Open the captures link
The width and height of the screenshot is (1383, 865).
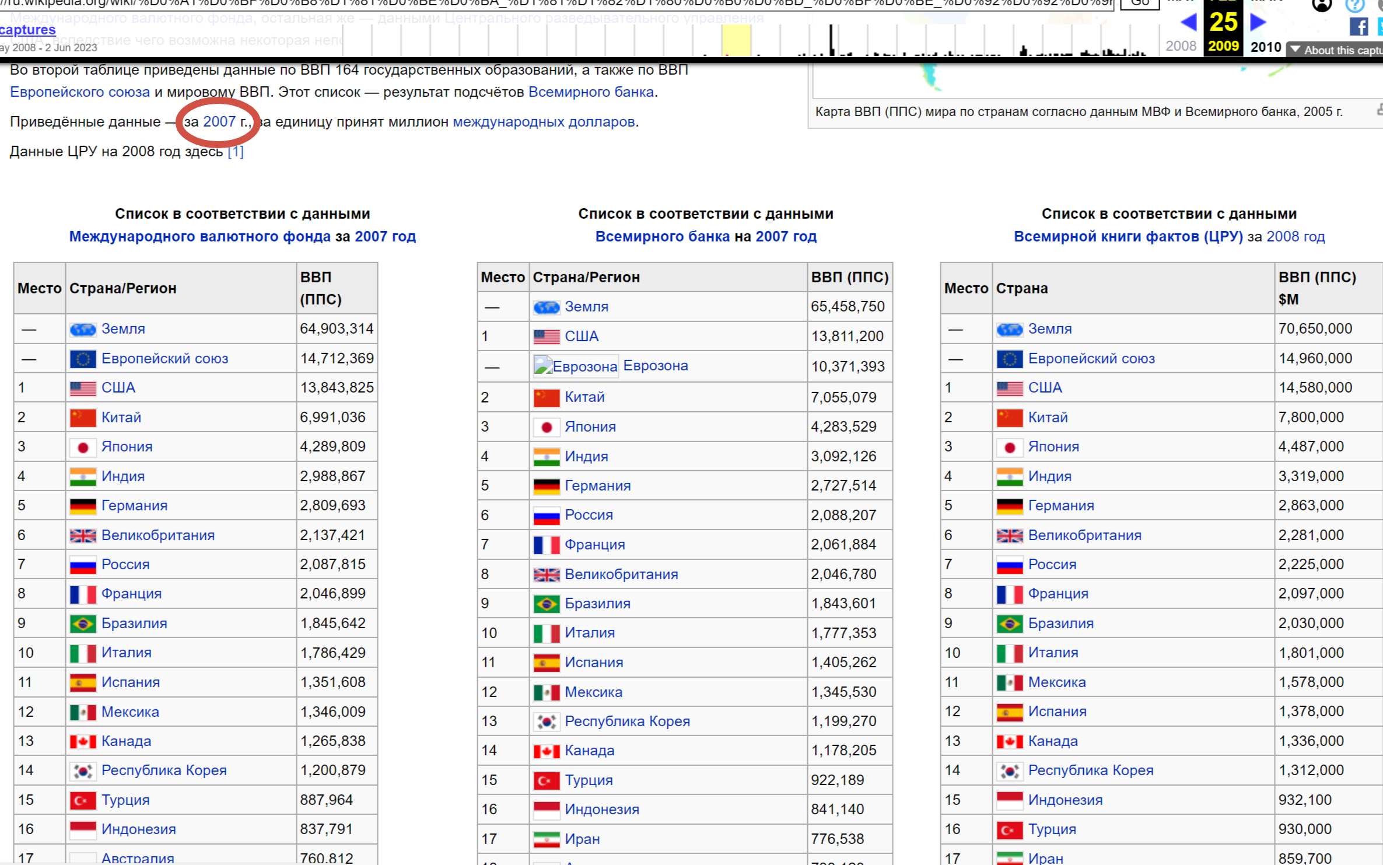pyautogui.click(x=27, y=30)
